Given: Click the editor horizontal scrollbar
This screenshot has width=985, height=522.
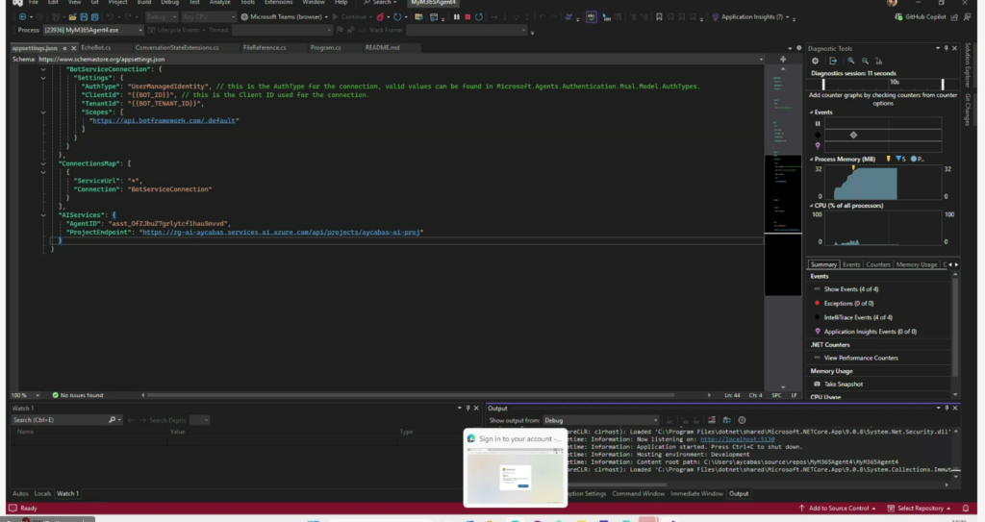Looking at the screenshot, I should tap(410, 395).
